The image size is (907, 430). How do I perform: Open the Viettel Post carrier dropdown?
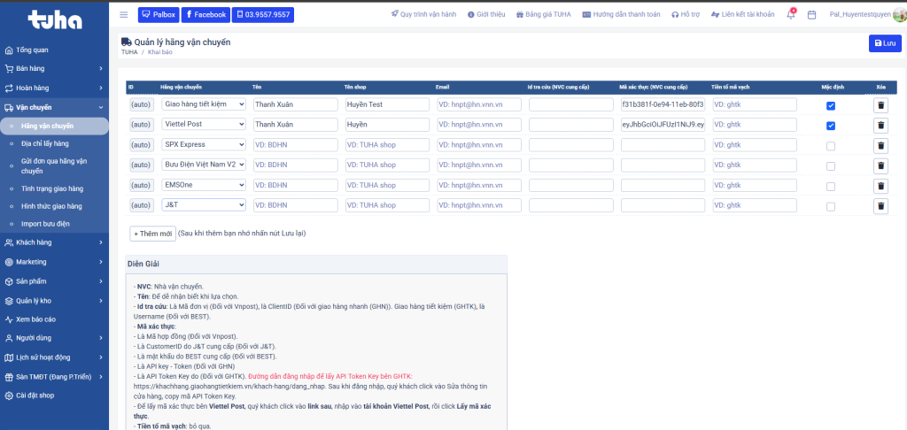[203, 125]
